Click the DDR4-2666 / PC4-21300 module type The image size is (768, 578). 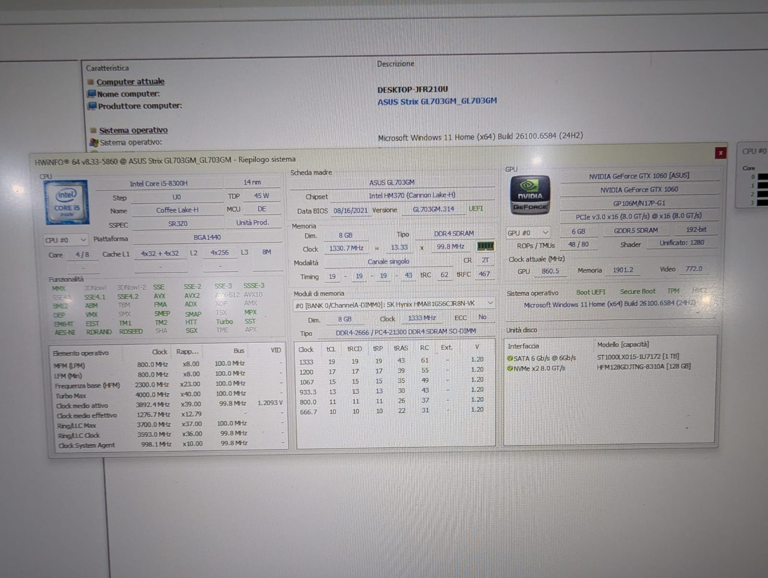tap(406, 332)
